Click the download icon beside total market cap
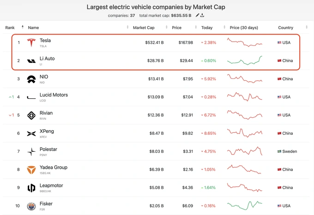Viewport: 314px width, 215px height. (x=202, y=15)
